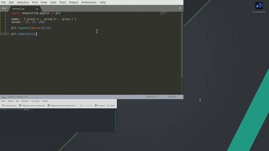Open the View menu
Screen dimensions: 269x151
coord(44,3)
